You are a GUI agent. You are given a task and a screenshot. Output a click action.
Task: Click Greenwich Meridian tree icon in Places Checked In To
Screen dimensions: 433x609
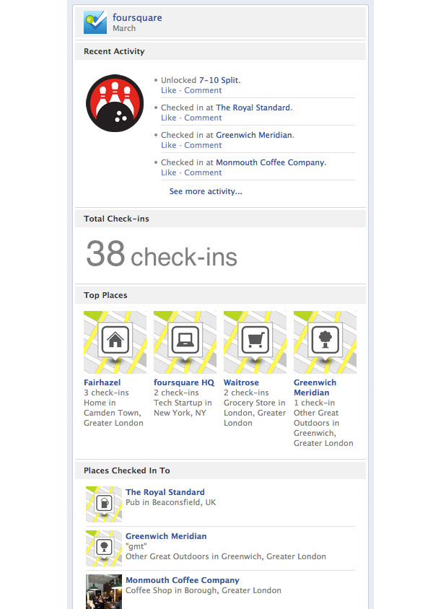(104, 548)
